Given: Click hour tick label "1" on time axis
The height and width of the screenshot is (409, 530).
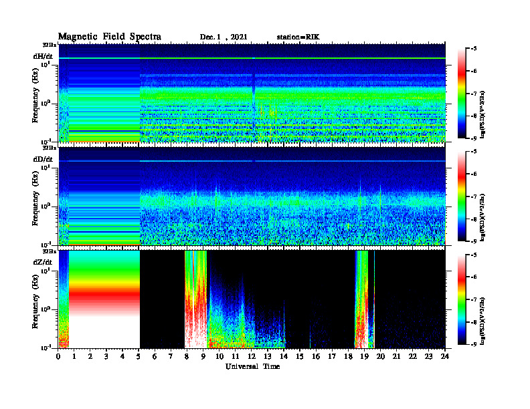Looking at the screenshot, I should (x=74, y=357).
